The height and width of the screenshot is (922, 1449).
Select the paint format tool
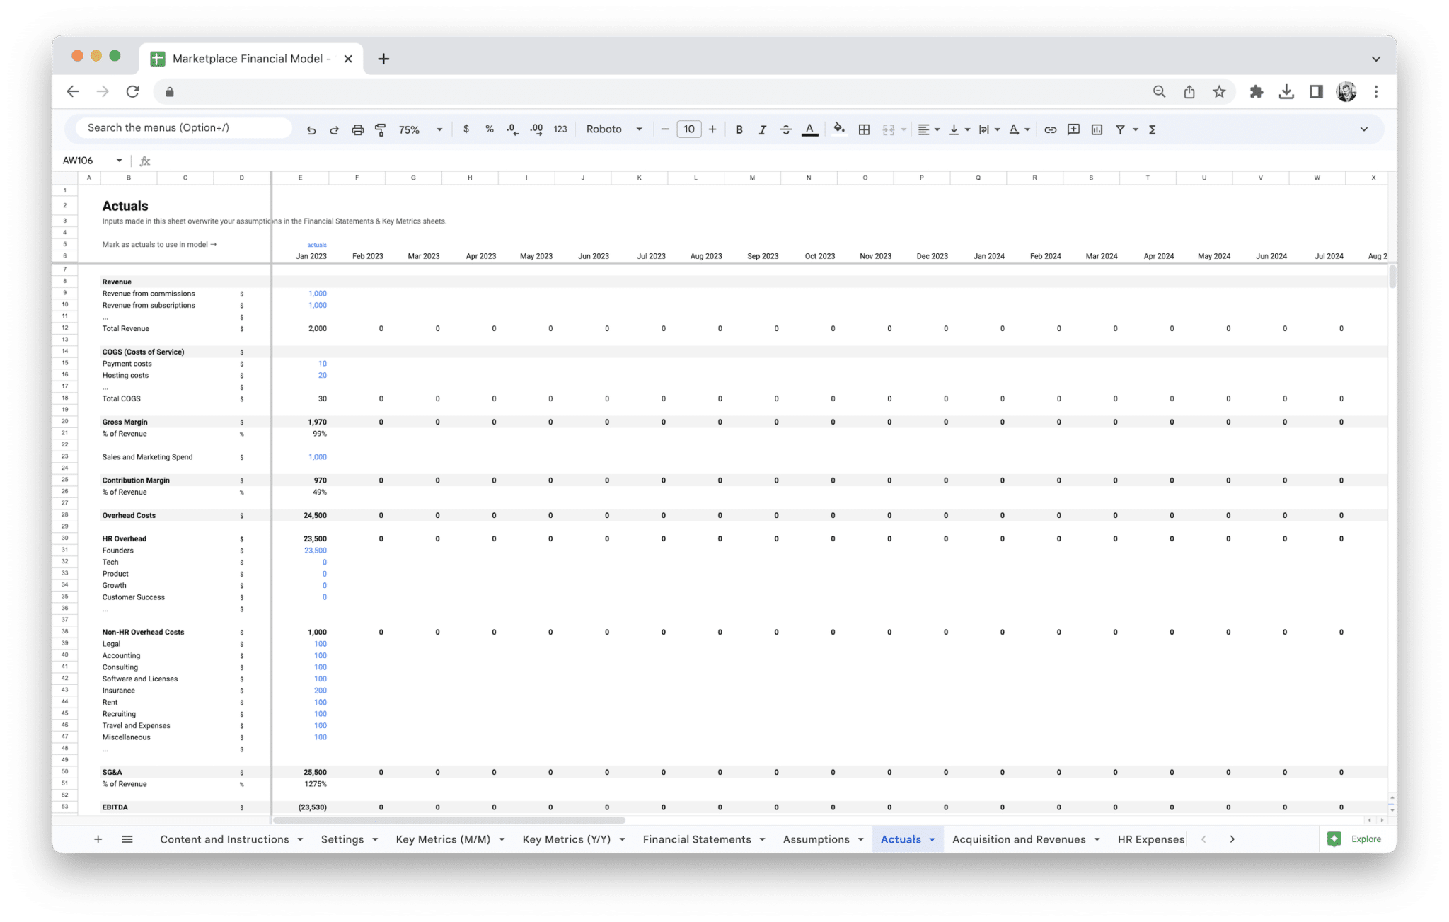[381, 129]
